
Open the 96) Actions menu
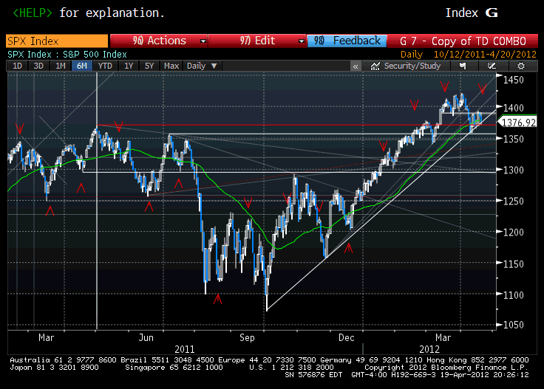point(159,41)
